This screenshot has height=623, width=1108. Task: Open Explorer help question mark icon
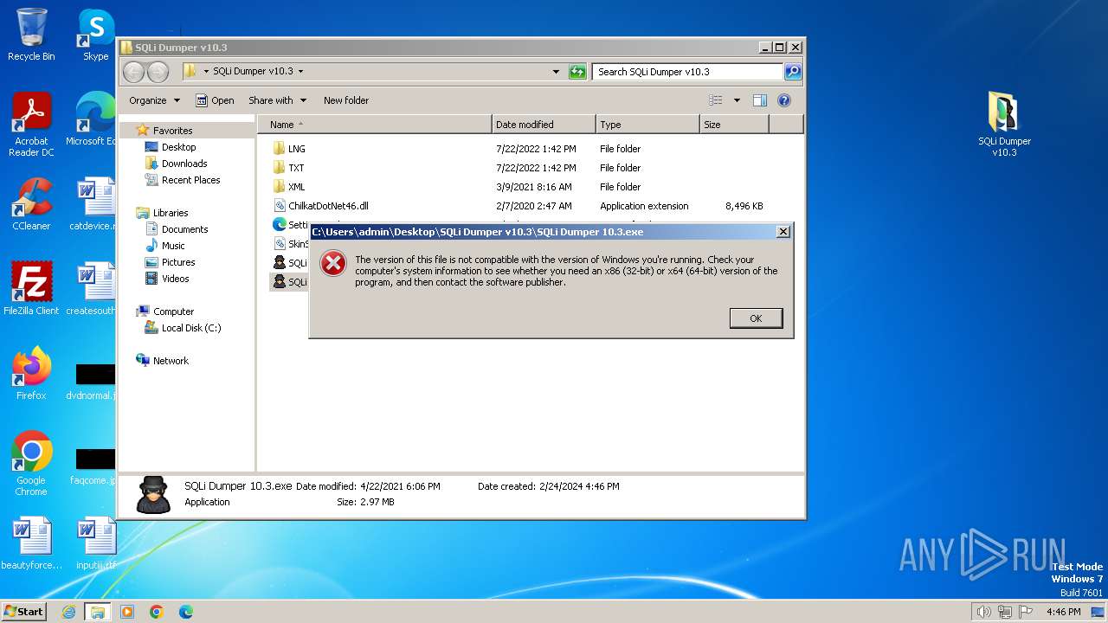click(784, 100)
